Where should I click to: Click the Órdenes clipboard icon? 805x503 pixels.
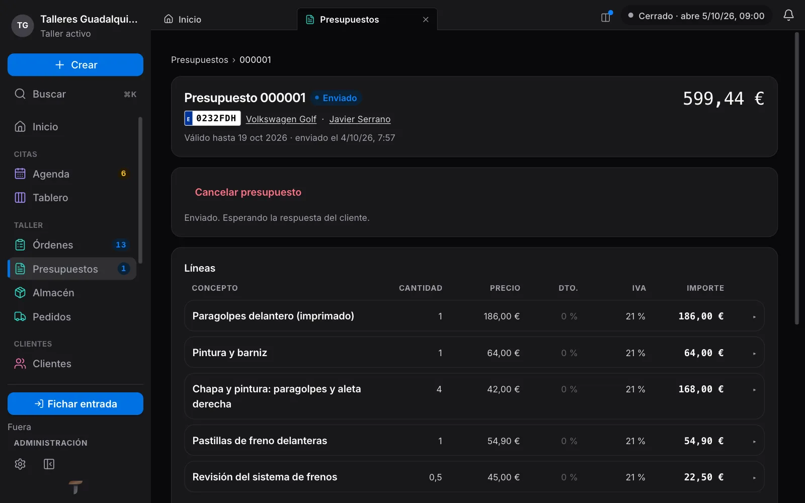(x=20, y=245)
